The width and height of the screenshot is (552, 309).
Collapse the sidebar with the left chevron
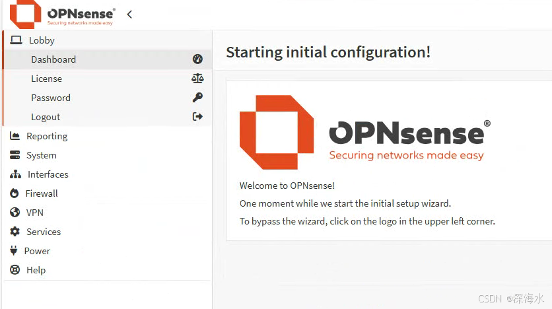(x=129, y=15)
